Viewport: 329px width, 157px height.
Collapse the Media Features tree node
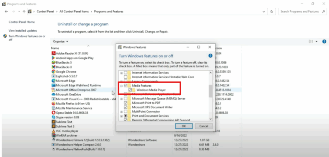click(121, 86)
